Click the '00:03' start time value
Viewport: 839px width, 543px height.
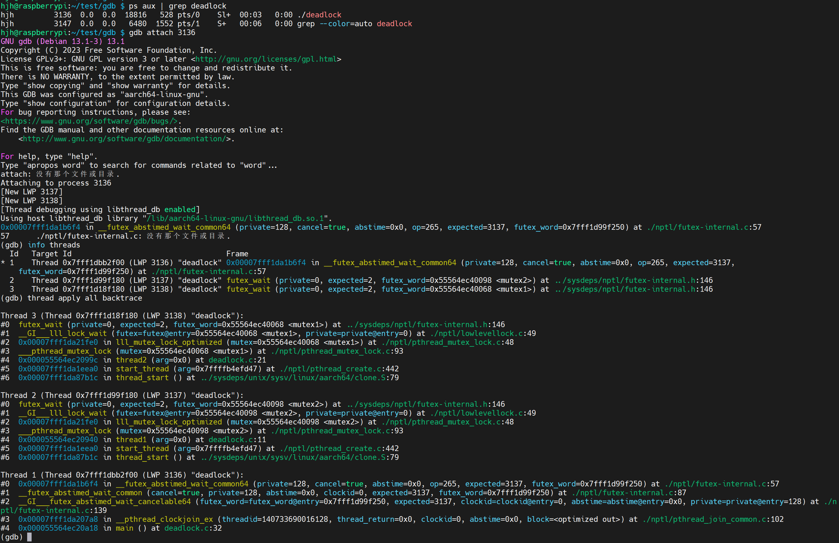[x=251, y=15]
